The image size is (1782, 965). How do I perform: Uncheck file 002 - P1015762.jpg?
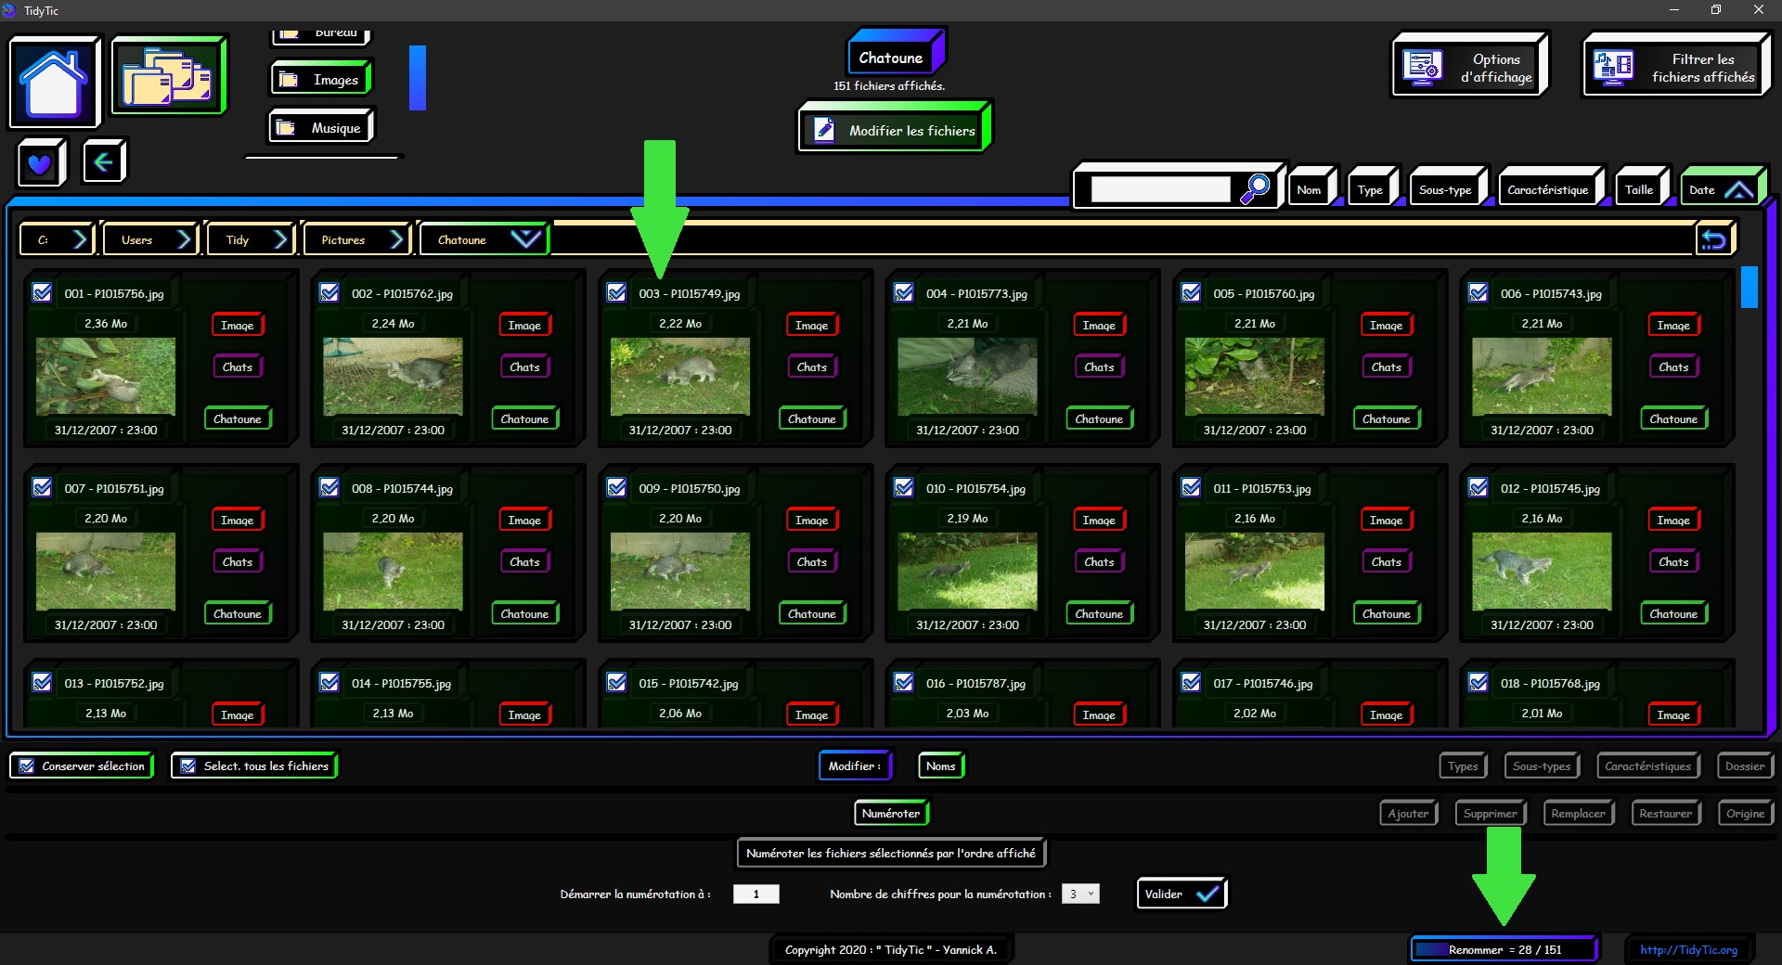click(x=329, y=293)
